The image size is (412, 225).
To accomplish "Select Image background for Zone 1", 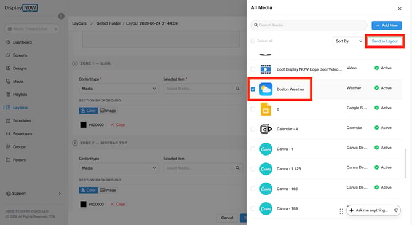I will (x=108, y=111).
